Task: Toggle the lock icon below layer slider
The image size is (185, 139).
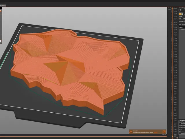Action: click(173, 138)
